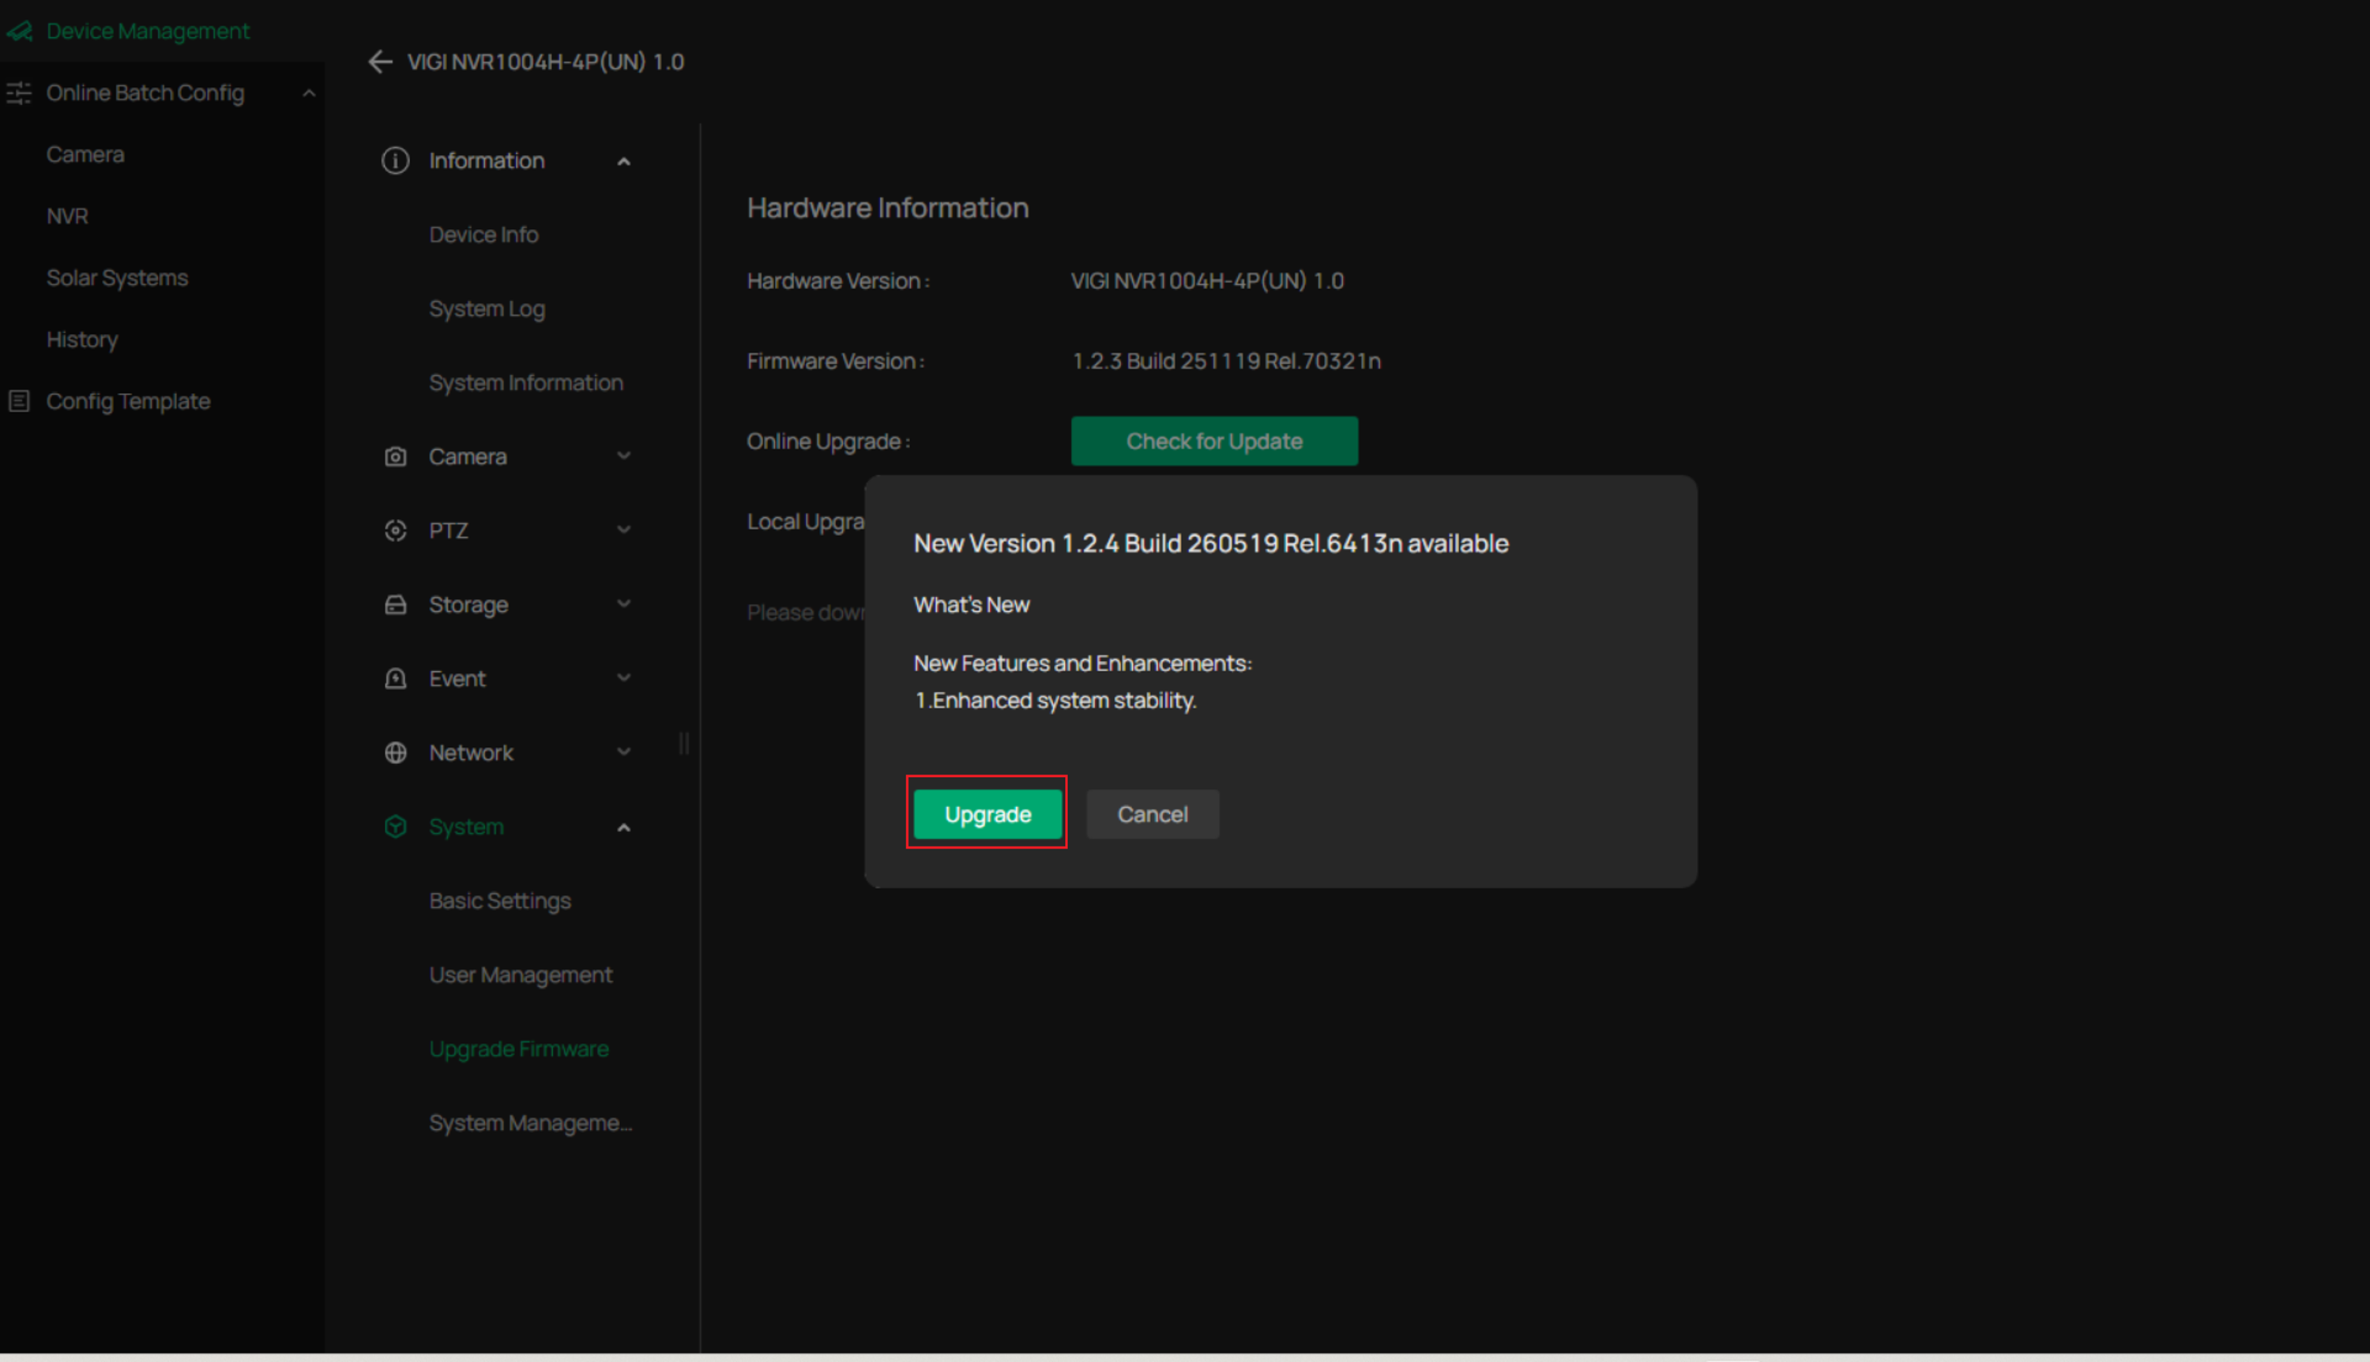Click the hardware version value text
2370x1362 pixels.
click(x=1207, y=280)
